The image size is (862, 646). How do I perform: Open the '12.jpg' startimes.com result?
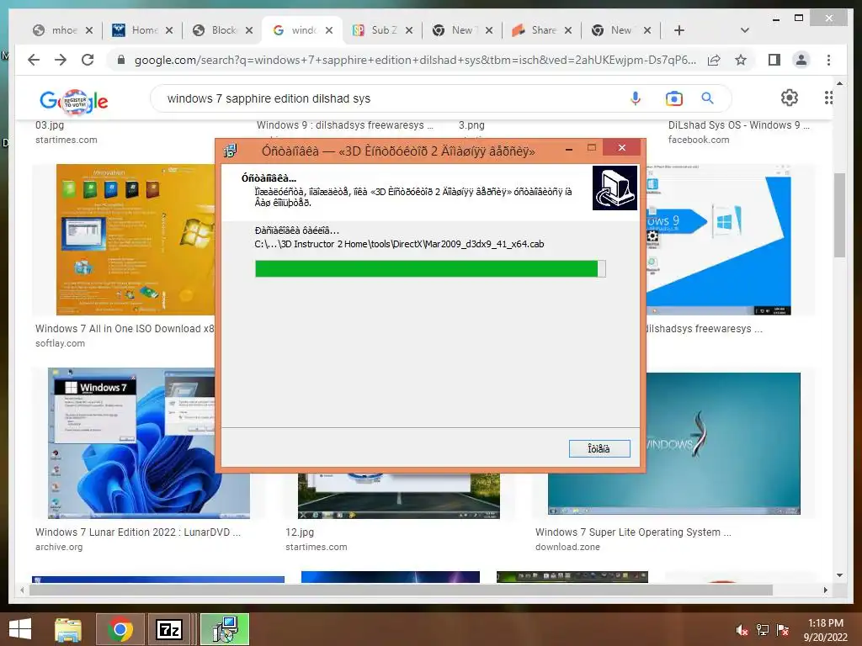300,532
